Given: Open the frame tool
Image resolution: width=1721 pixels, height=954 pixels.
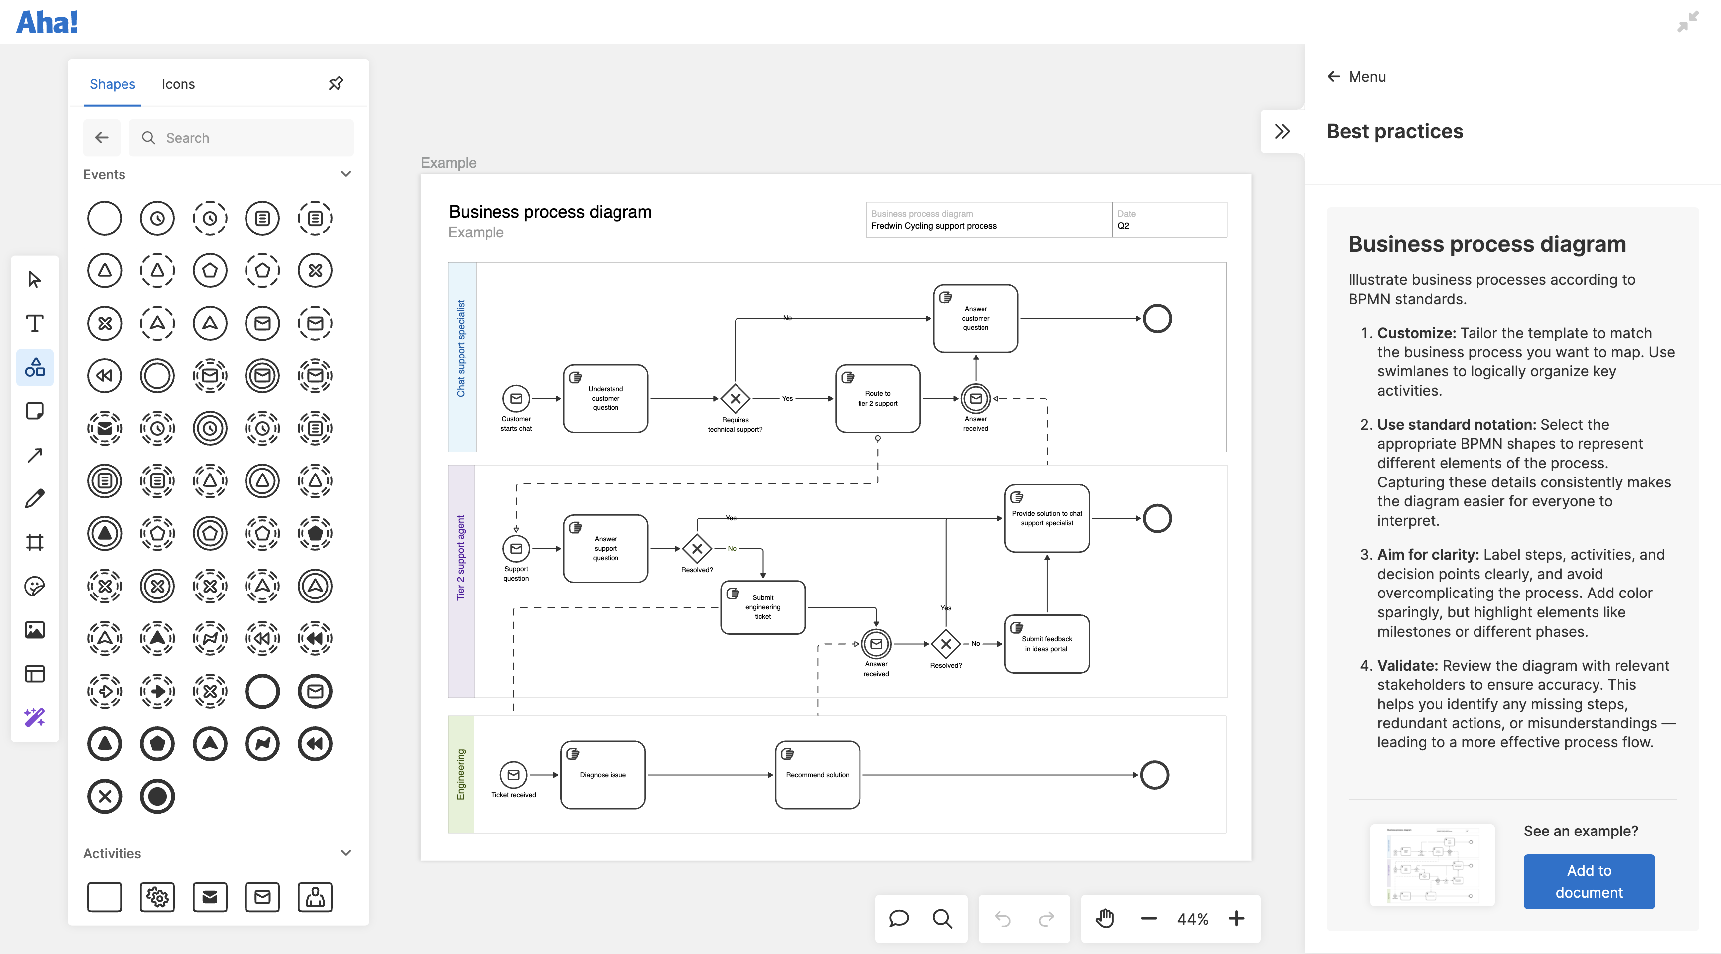Looking at the screenshot, I should click(x=34, y=542).
